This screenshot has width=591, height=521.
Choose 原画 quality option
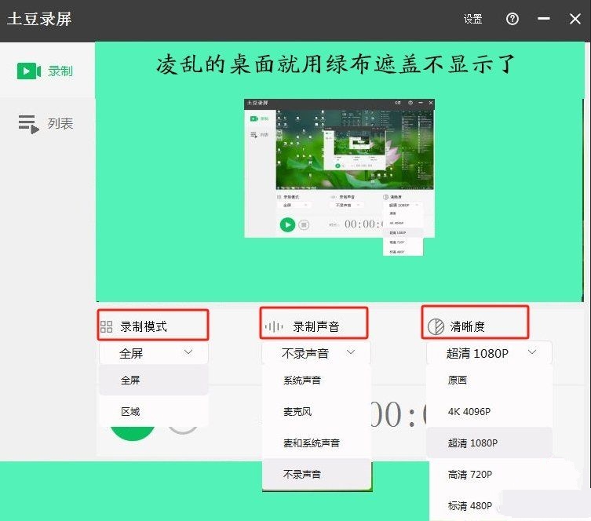(x=458, y=381)
